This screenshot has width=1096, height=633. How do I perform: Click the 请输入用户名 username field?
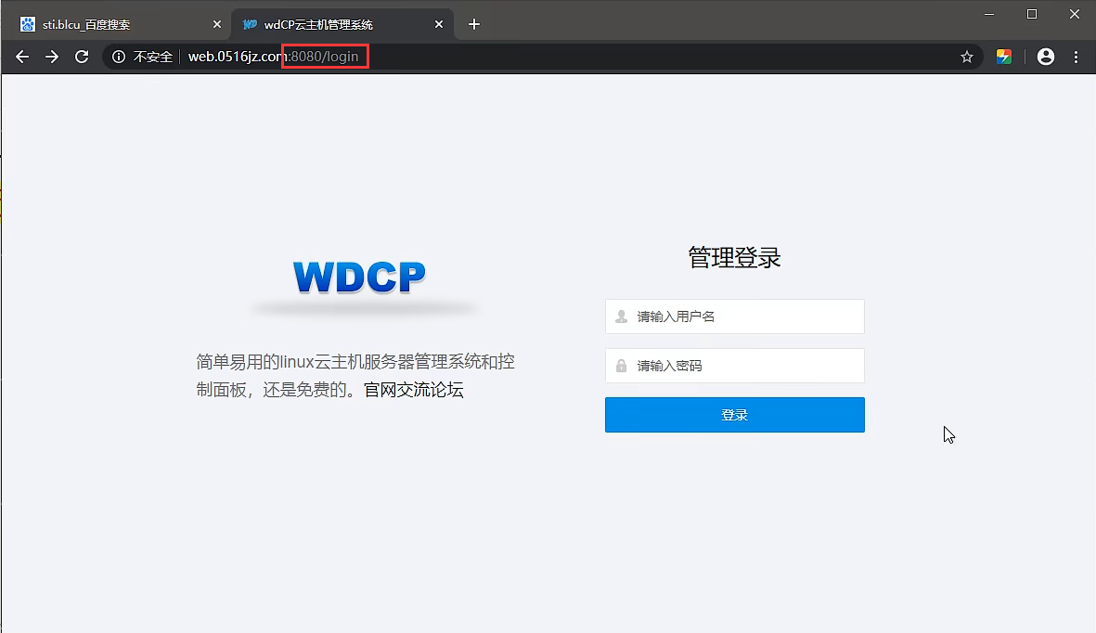[735, 316]
